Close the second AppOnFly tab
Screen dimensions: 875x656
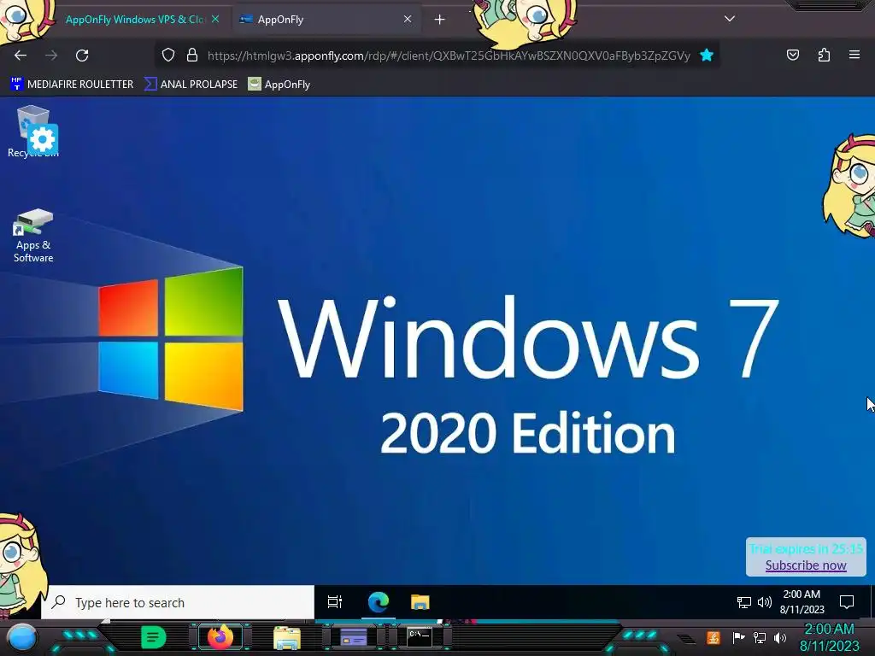coord(408,19)
